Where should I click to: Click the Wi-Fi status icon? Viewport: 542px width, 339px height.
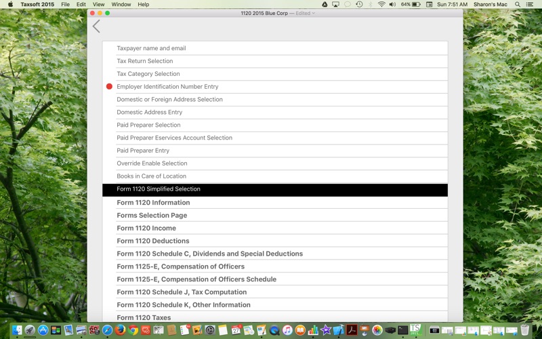pyautogui.click(x=381, y=4)
